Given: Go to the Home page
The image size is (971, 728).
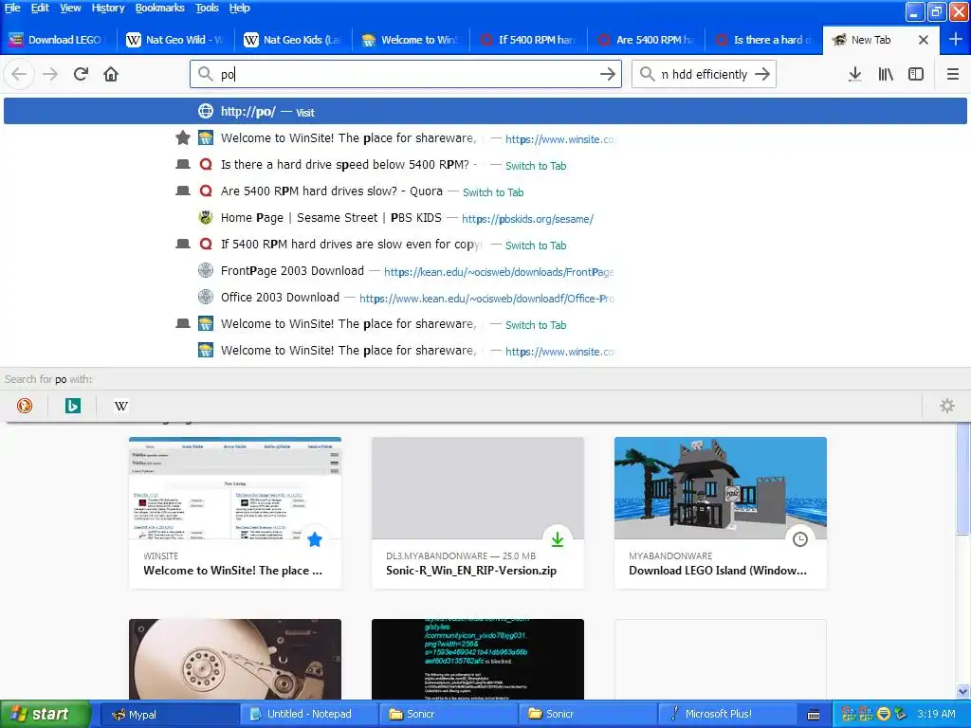Looking at the screenshot, I should coord(111,74).
